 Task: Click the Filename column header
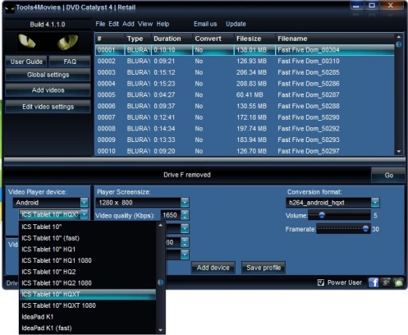(x=335, y=39)
